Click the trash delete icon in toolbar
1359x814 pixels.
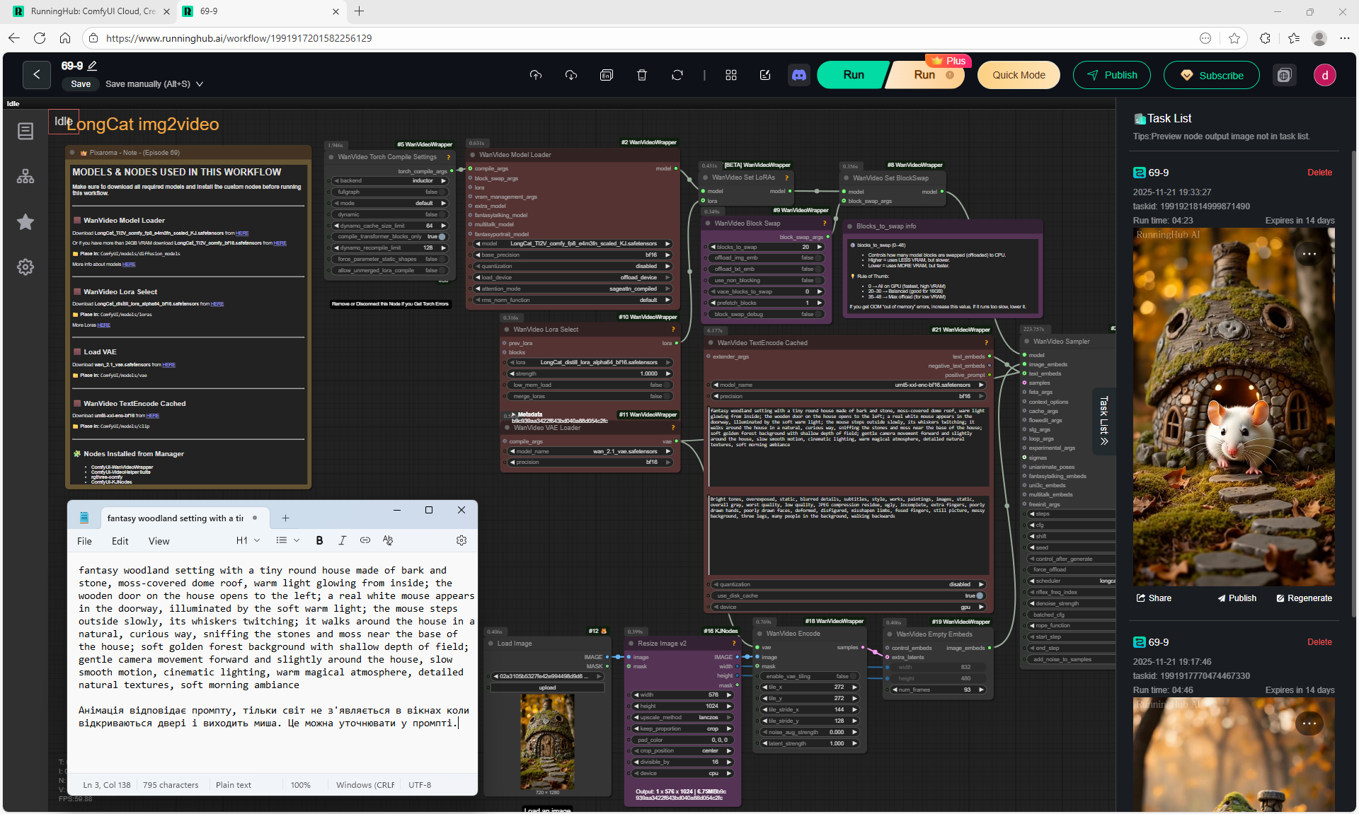coord(642,75)
